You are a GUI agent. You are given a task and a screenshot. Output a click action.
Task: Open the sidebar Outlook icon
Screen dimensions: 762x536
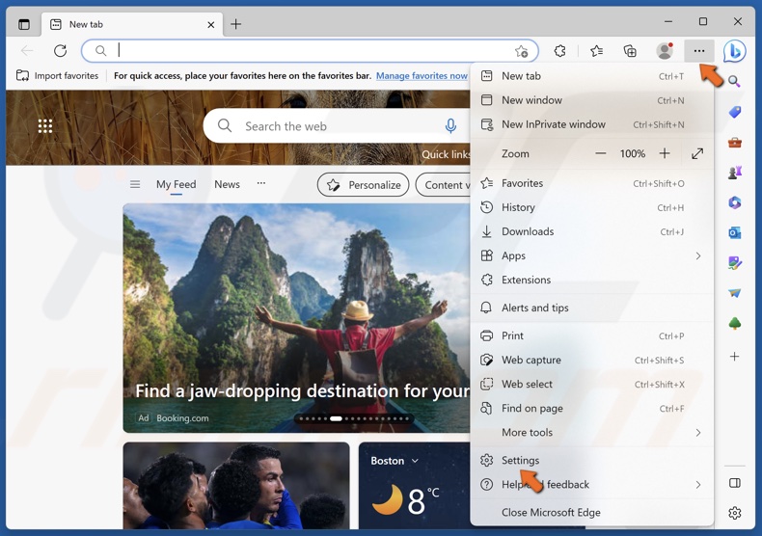point(735,233)
